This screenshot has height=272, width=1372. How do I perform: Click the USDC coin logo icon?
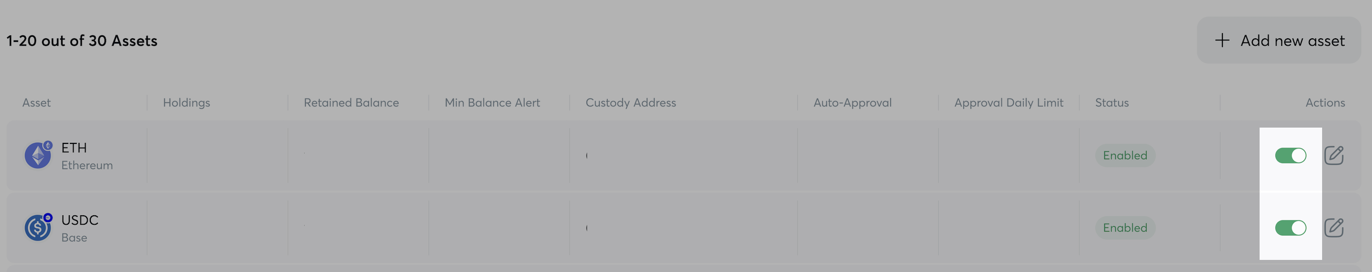(38, 228)
